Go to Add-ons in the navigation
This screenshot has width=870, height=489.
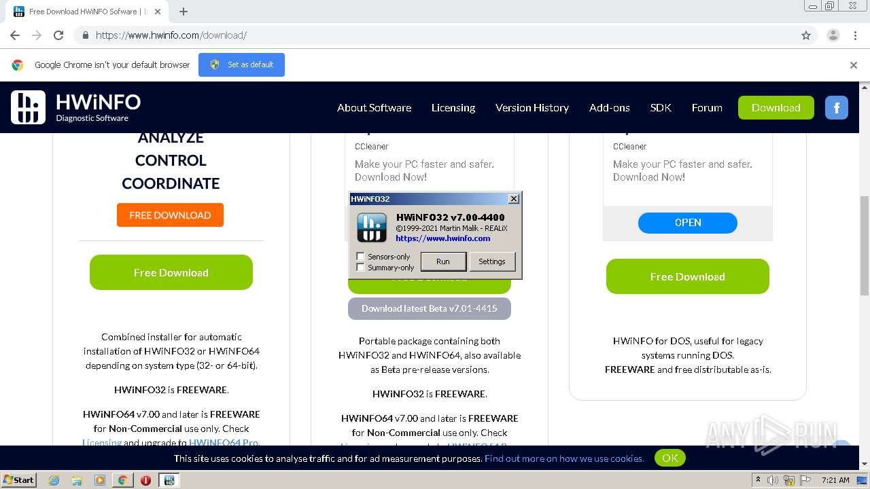tap(610, 107)
